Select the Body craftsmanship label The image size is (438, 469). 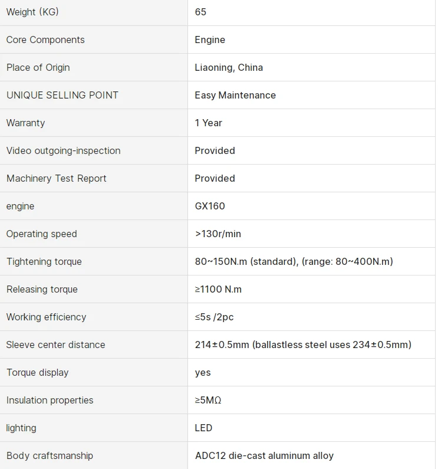tap(50, 456)
